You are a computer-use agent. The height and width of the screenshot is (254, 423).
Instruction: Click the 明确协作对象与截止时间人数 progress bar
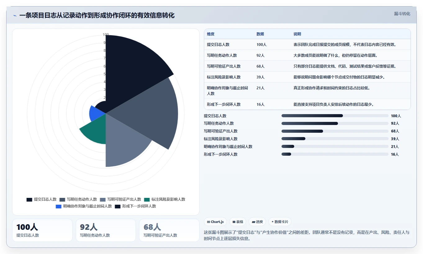click(x=335, y=146)
